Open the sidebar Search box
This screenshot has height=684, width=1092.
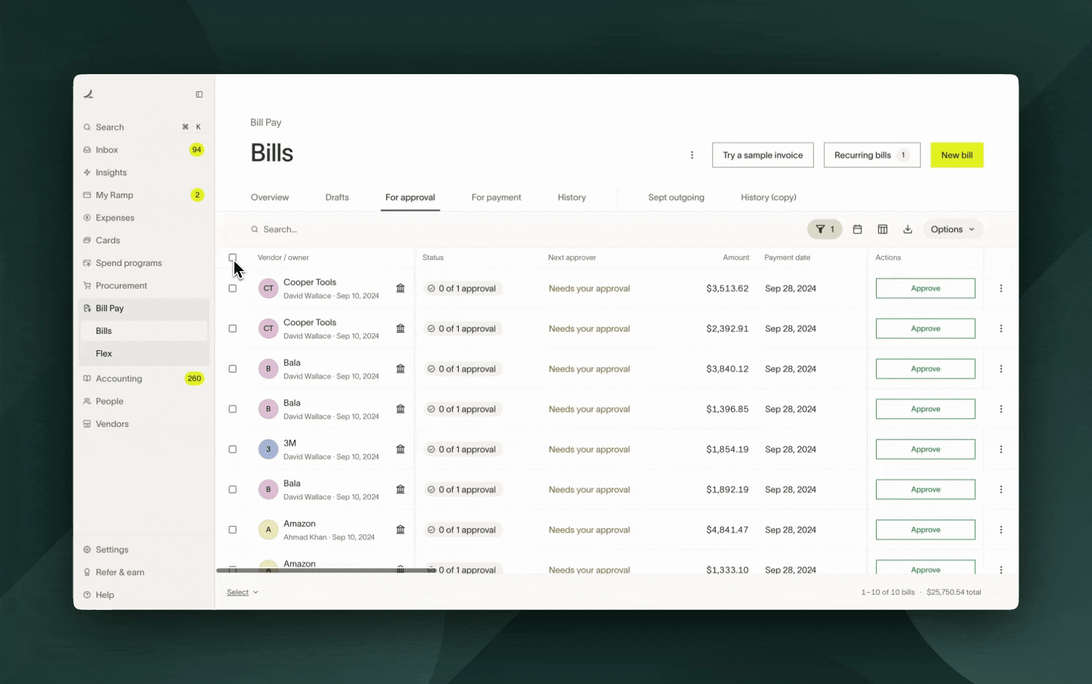[x=144, y=127]
